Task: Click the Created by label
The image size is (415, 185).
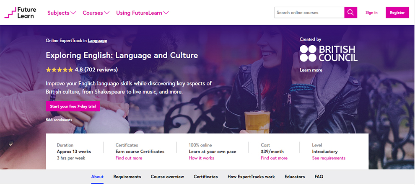Action: tap(311, 39)
